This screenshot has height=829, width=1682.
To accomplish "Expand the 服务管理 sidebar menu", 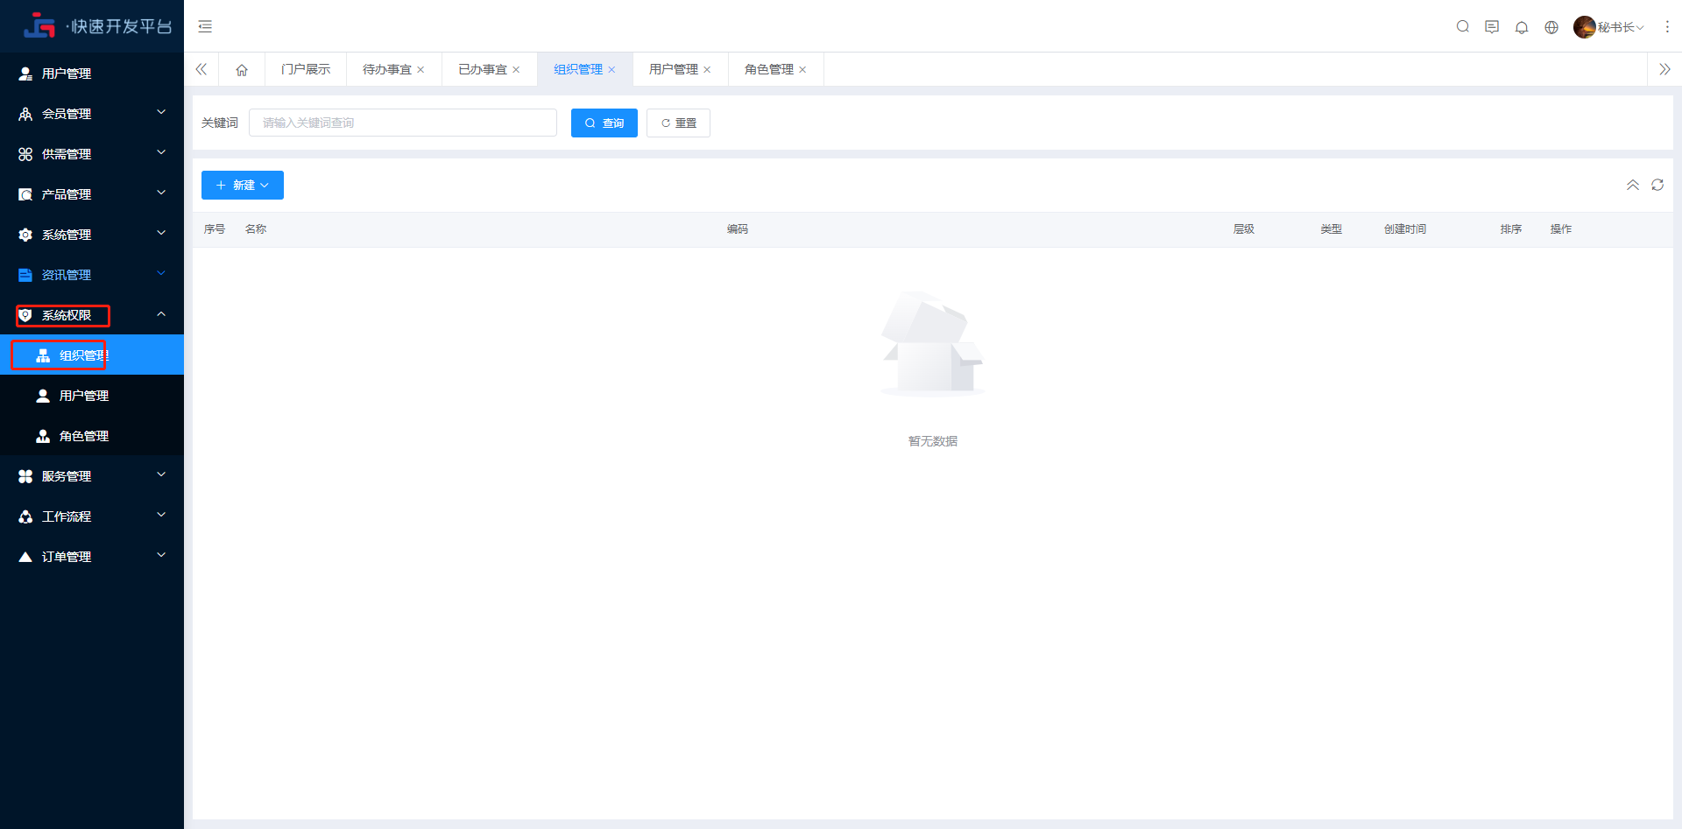I will (x=92, y=476).
